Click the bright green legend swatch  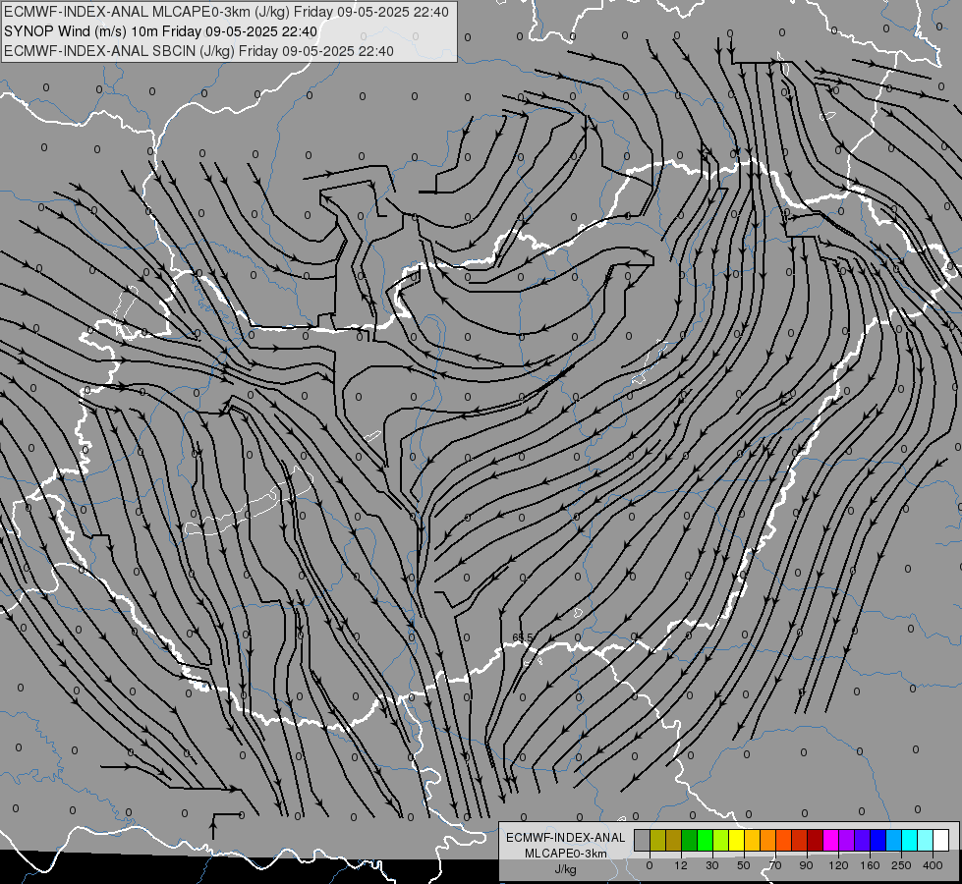pos(705,840)
